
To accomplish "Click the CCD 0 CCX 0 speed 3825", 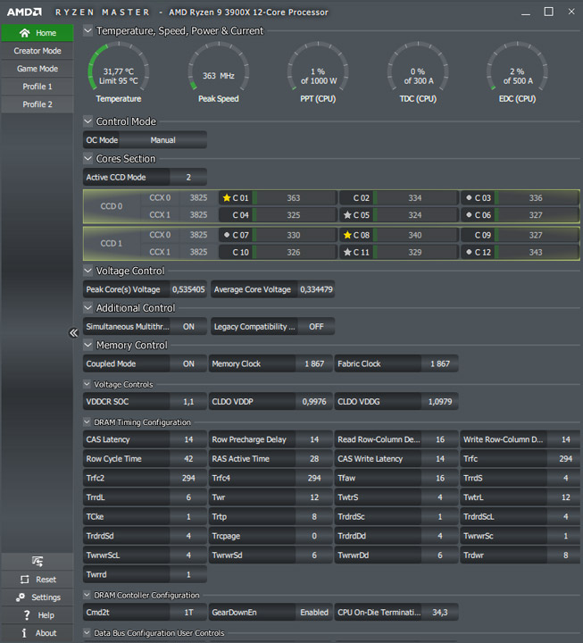I will click(198, 197).
